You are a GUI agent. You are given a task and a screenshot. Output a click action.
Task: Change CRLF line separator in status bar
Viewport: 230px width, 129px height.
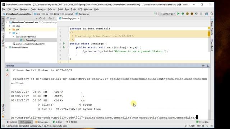click(x=192, y=126)
